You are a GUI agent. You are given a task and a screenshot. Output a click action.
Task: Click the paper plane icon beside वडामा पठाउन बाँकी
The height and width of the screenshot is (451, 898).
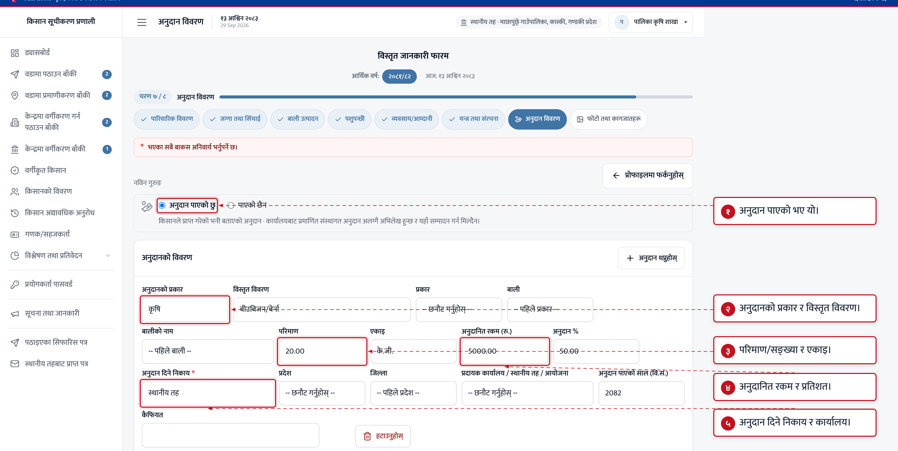coord(15,74)
